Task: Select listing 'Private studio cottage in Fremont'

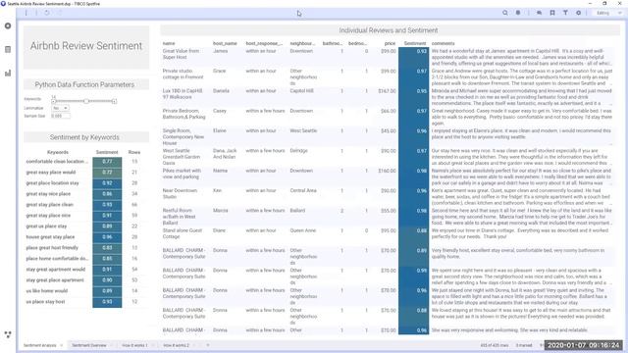Action: tap(183, 75)
